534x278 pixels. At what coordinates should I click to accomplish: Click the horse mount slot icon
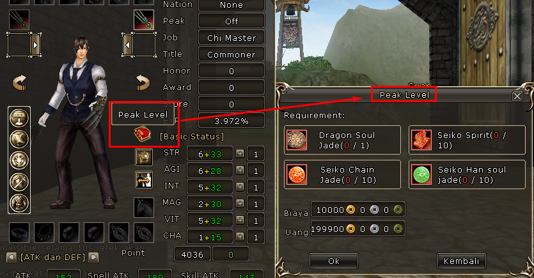point(144,207)
